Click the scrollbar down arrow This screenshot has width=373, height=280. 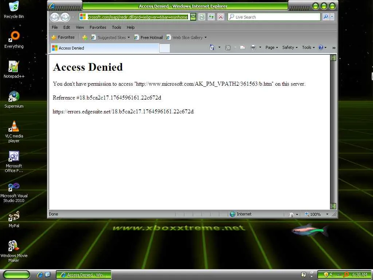tap(333, 206)
